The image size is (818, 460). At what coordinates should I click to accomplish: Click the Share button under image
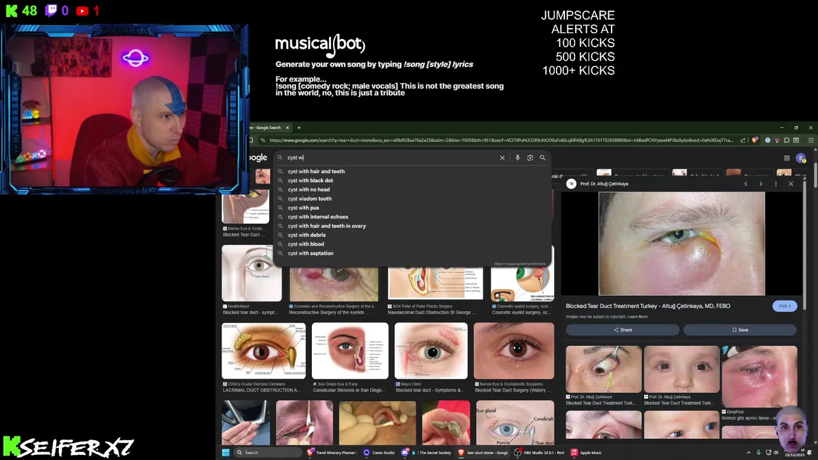pyautogui.click(x=622, y=330)
